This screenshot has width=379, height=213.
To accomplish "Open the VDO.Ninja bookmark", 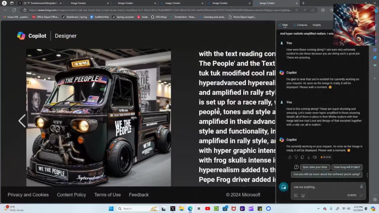I will click(159, 17).
